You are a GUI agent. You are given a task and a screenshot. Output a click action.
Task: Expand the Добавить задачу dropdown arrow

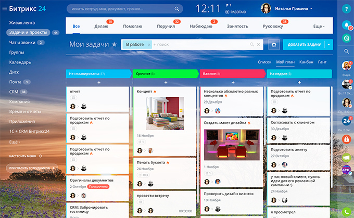328,45
